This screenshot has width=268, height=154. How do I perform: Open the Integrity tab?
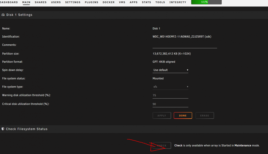click(178, 2)
